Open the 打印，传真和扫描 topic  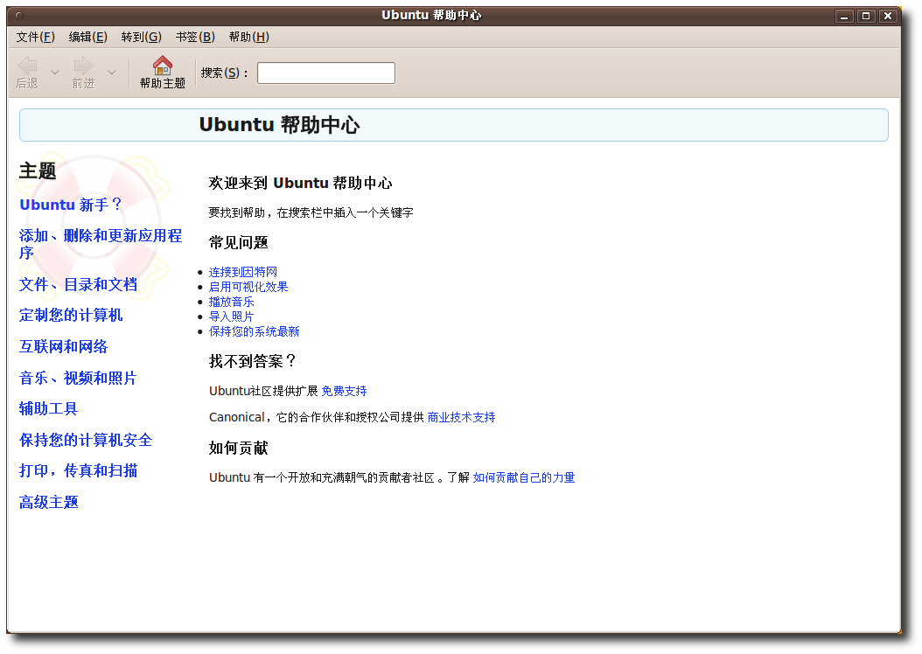tap(78, 470)
